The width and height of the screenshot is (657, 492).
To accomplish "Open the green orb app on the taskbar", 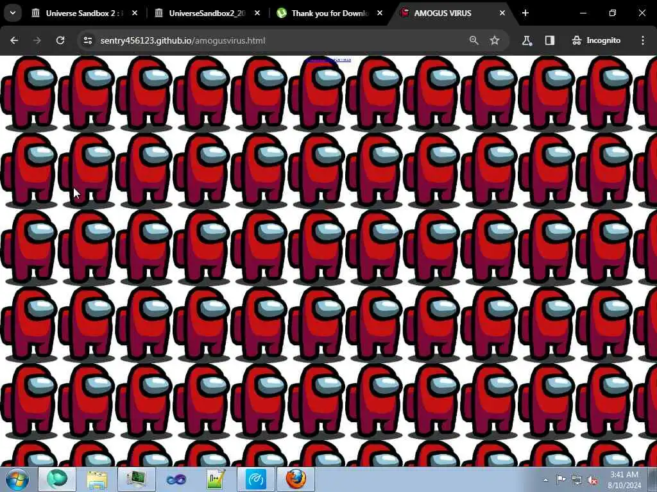I will coord(57,479).
